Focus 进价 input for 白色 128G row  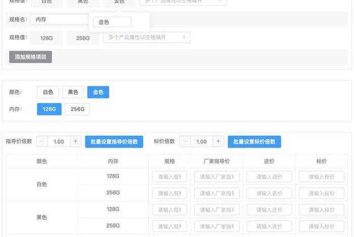click(x=269, y=176)
